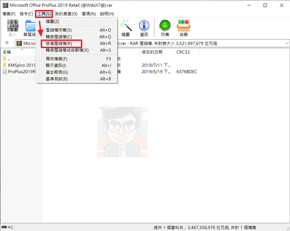Open the 我的最愛(O) menu
Image resolution: width=290 pixels, height=231 pixels.
tap(66, 14)
